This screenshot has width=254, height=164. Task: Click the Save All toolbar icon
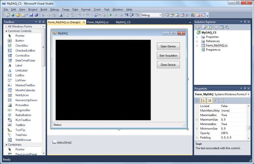[x=37, y=15]
